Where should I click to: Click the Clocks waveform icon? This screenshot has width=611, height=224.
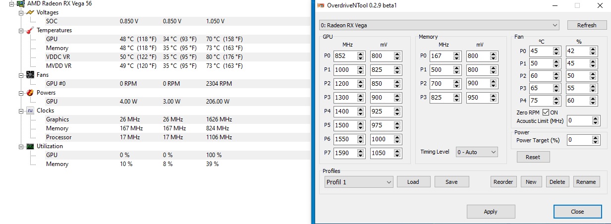30,111
